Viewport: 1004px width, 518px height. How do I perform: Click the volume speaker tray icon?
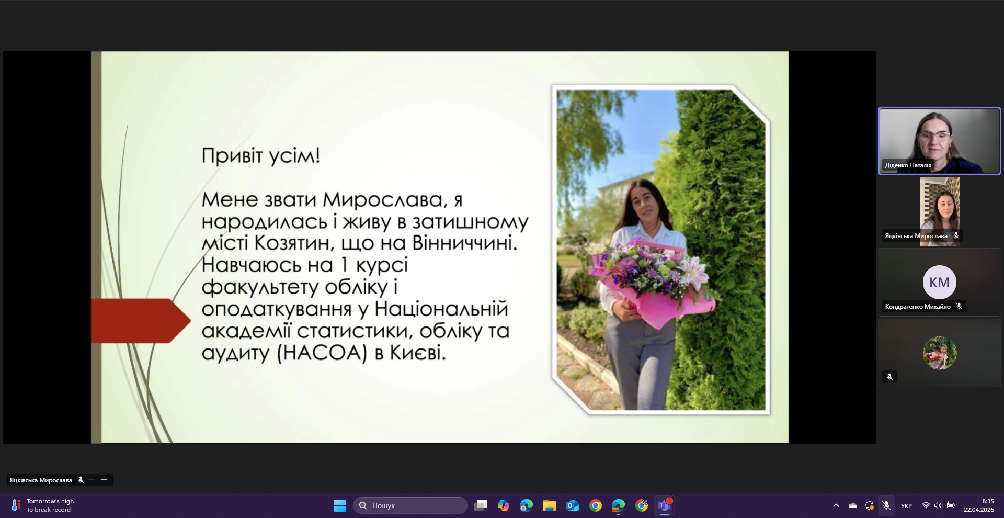(938, 505)
